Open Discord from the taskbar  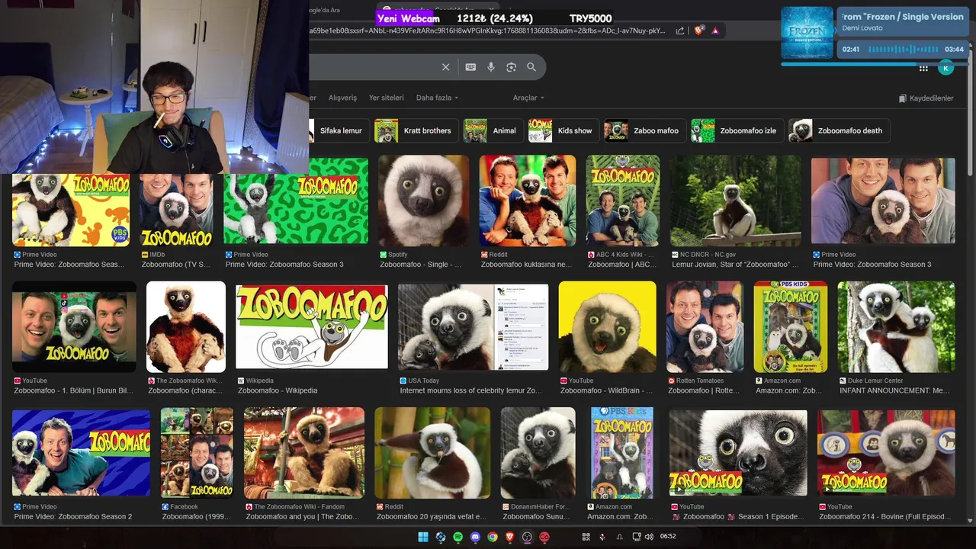coord(476,537)
